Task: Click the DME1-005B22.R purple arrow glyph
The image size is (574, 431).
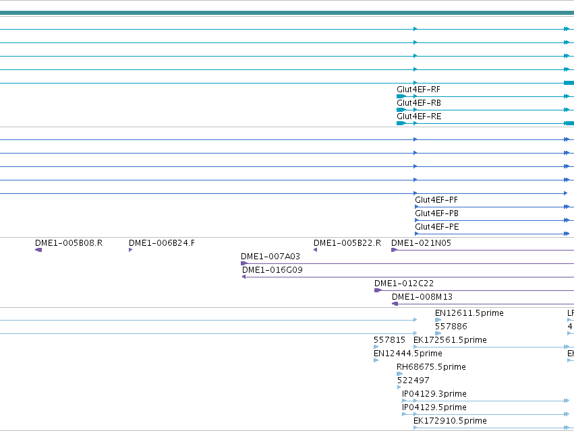Action: 315,250
